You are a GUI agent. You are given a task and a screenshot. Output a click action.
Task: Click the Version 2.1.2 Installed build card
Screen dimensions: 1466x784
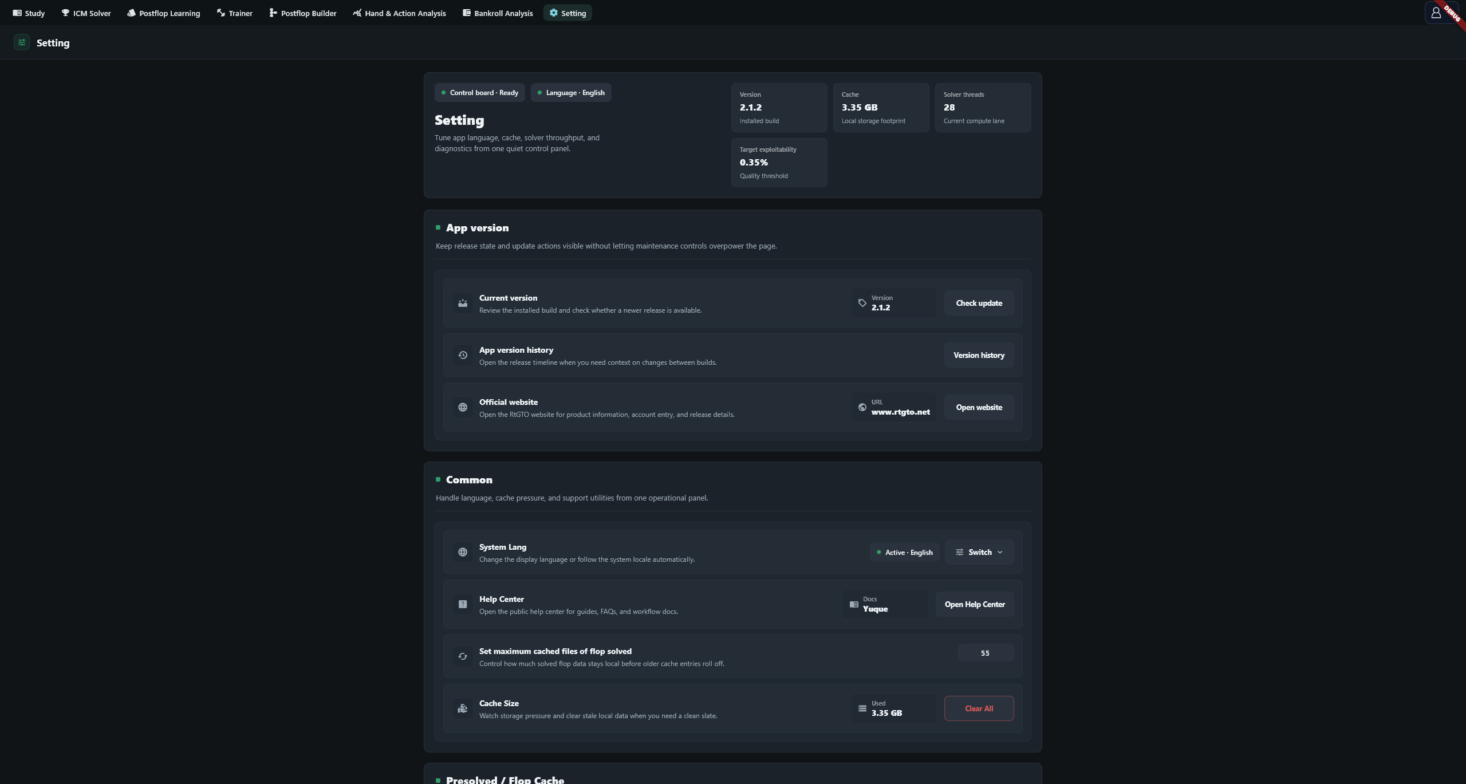click(779, 108)
